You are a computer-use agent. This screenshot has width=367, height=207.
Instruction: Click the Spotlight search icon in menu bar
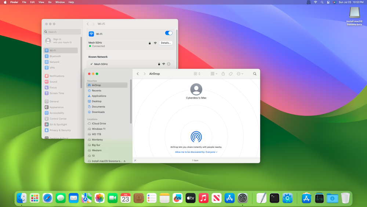[x=322, y=2]
